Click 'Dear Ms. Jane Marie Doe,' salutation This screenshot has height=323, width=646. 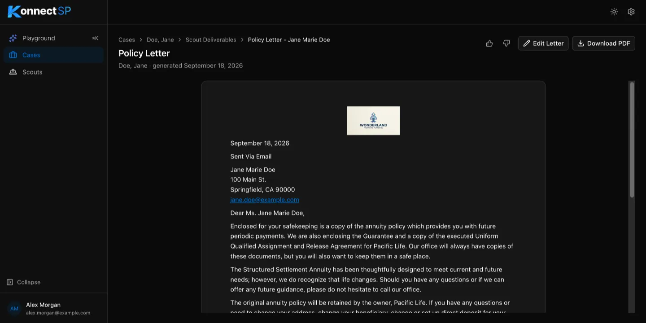(267, 213)
